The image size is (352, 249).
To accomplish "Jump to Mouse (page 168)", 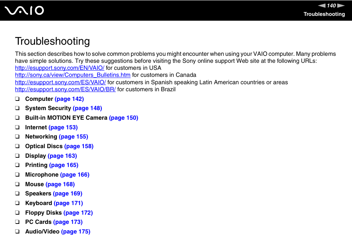I will tap(60, 184).
